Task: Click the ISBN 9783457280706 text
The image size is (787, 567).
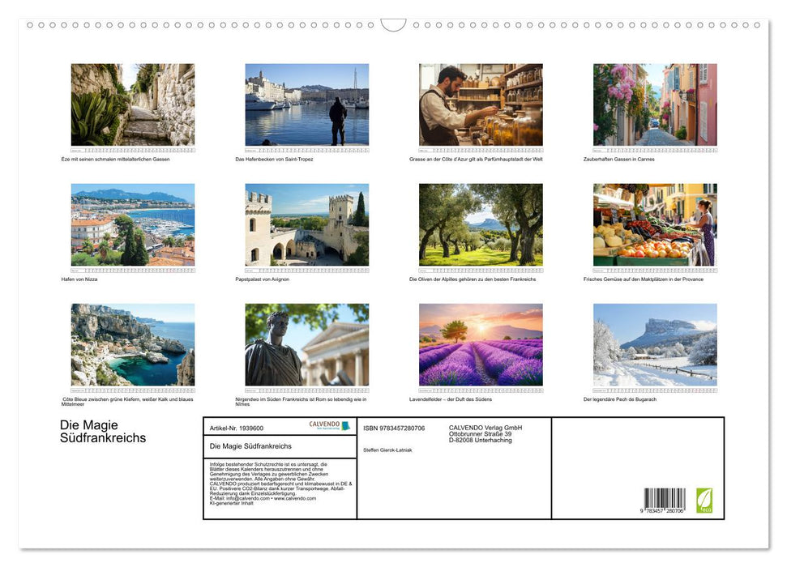Action: (x=393, y=427)
